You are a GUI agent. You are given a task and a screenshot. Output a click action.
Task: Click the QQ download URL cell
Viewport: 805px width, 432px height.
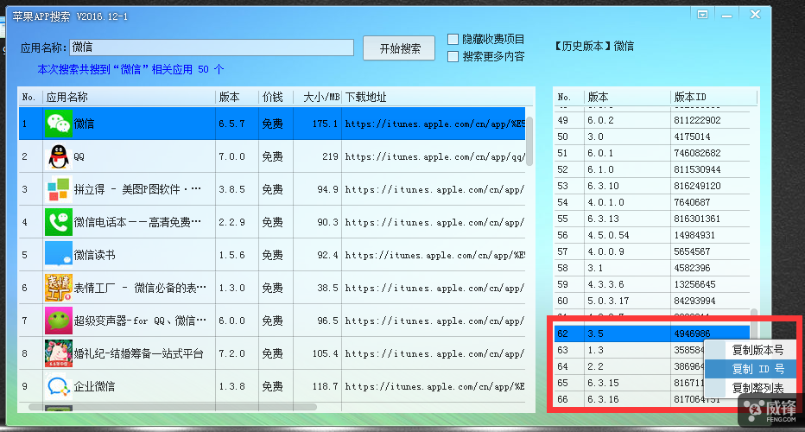coord(434,156)
